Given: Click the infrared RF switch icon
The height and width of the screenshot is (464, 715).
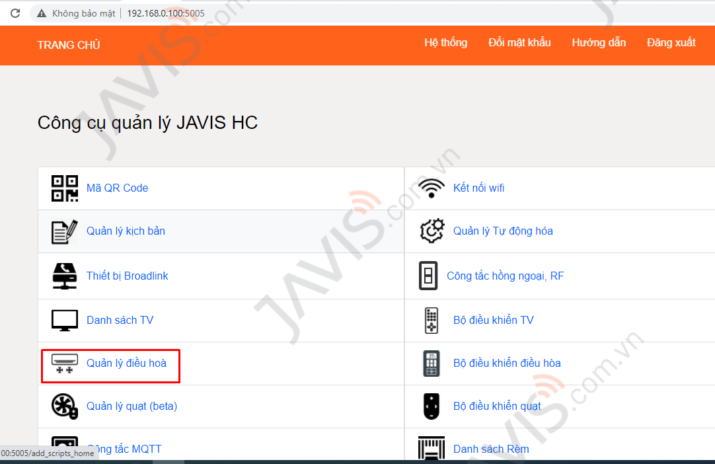Looking at the screenshot, I should click(428, 276).
